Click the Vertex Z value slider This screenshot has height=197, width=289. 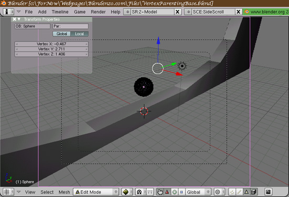pos(51,54)
